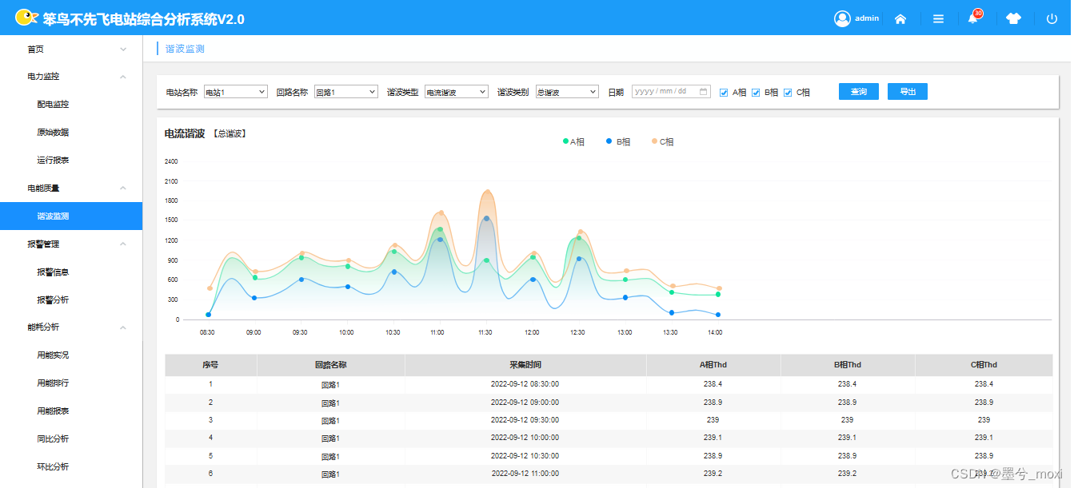Click the power logout icon
This screenshot has height=488, width=1074.
pyautogui.click(x=1052, y=19)
